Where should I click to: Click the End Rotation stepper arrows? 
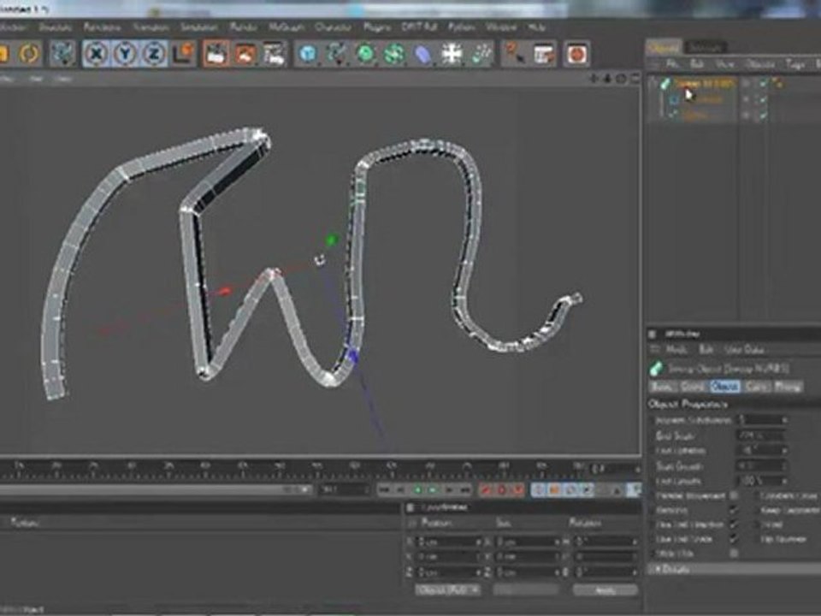(784, 450)
